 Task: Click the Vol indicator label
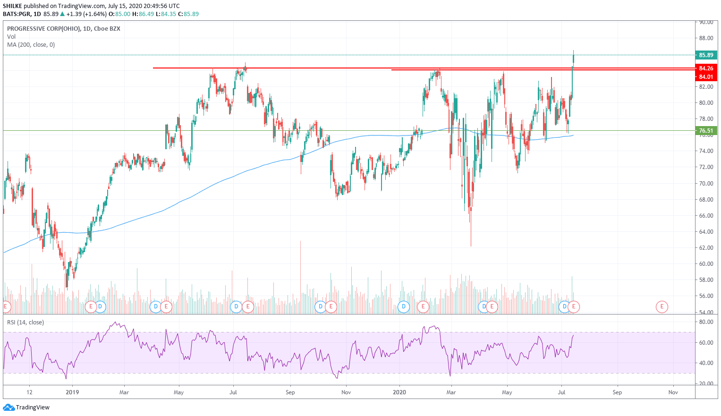pyautogui.click(x=11, y=36)
